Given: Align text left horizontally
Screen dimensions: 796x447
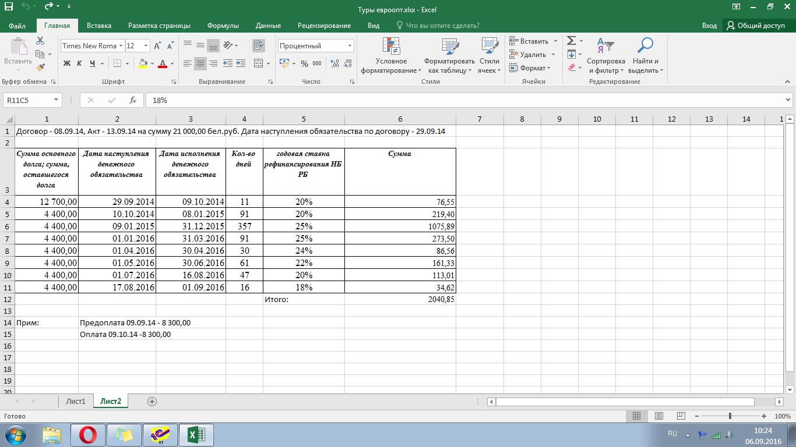Looking at the screenshot, I should (x=187, y=63).
